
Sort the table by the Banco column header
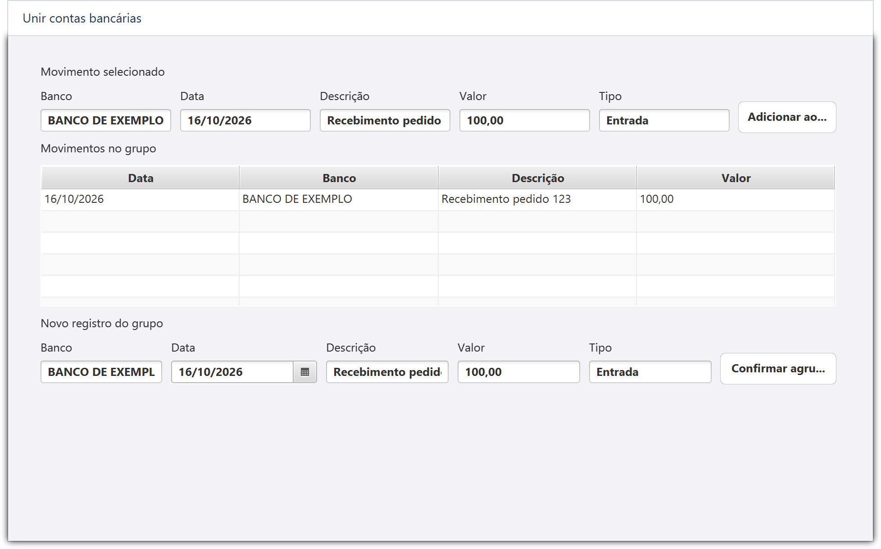[339, 178]
